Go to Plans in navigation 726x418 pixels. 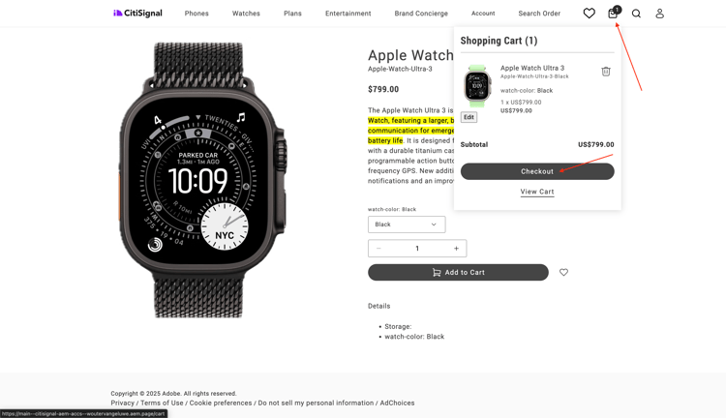292,14
